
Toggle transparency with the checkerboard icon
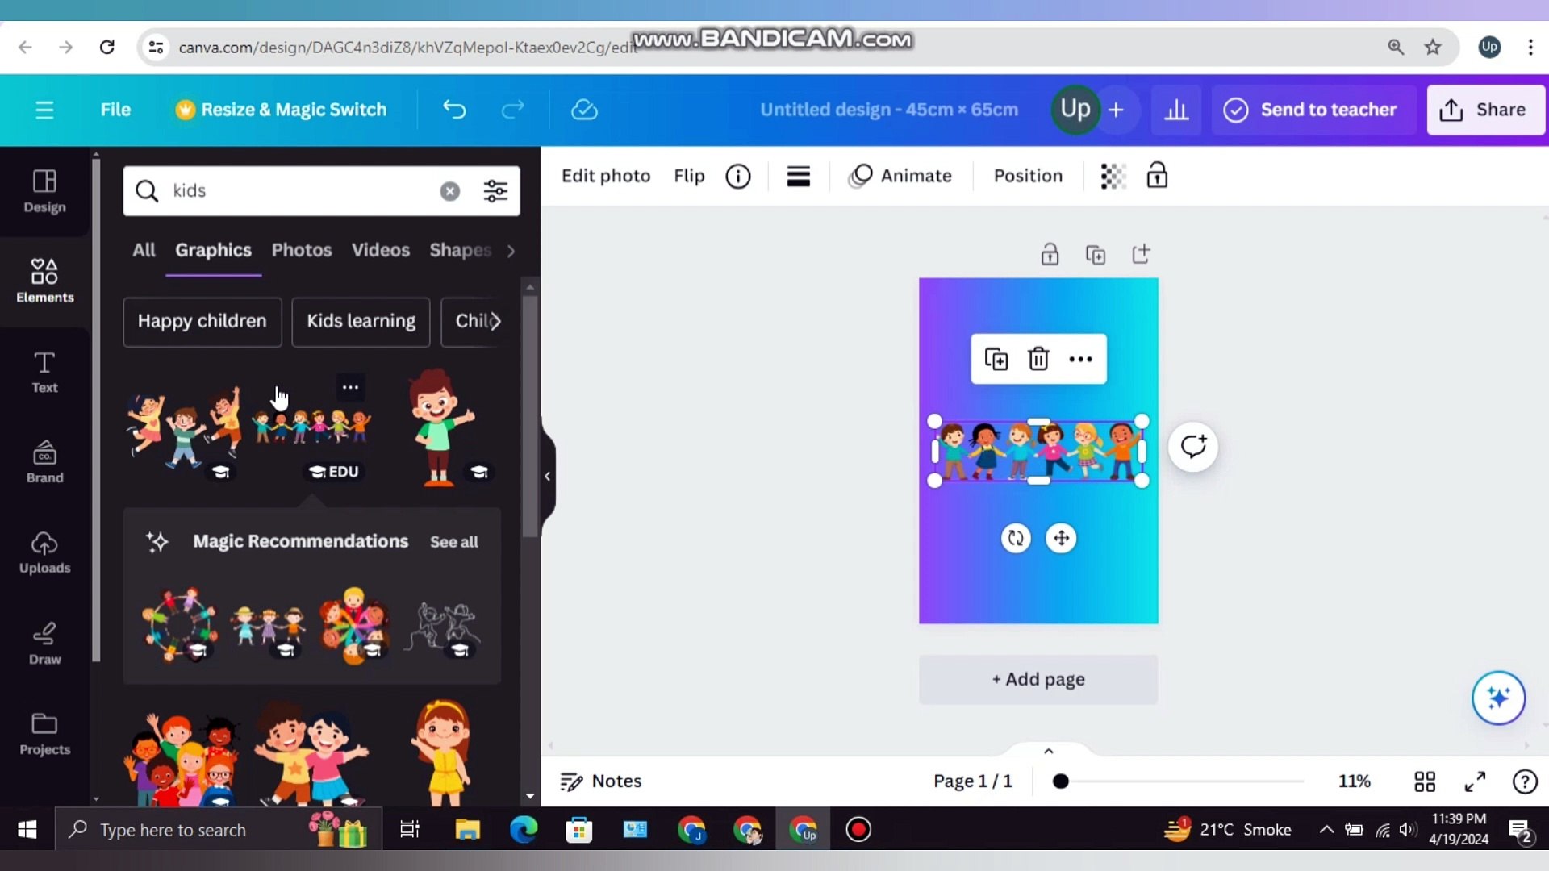point(1113,176)
